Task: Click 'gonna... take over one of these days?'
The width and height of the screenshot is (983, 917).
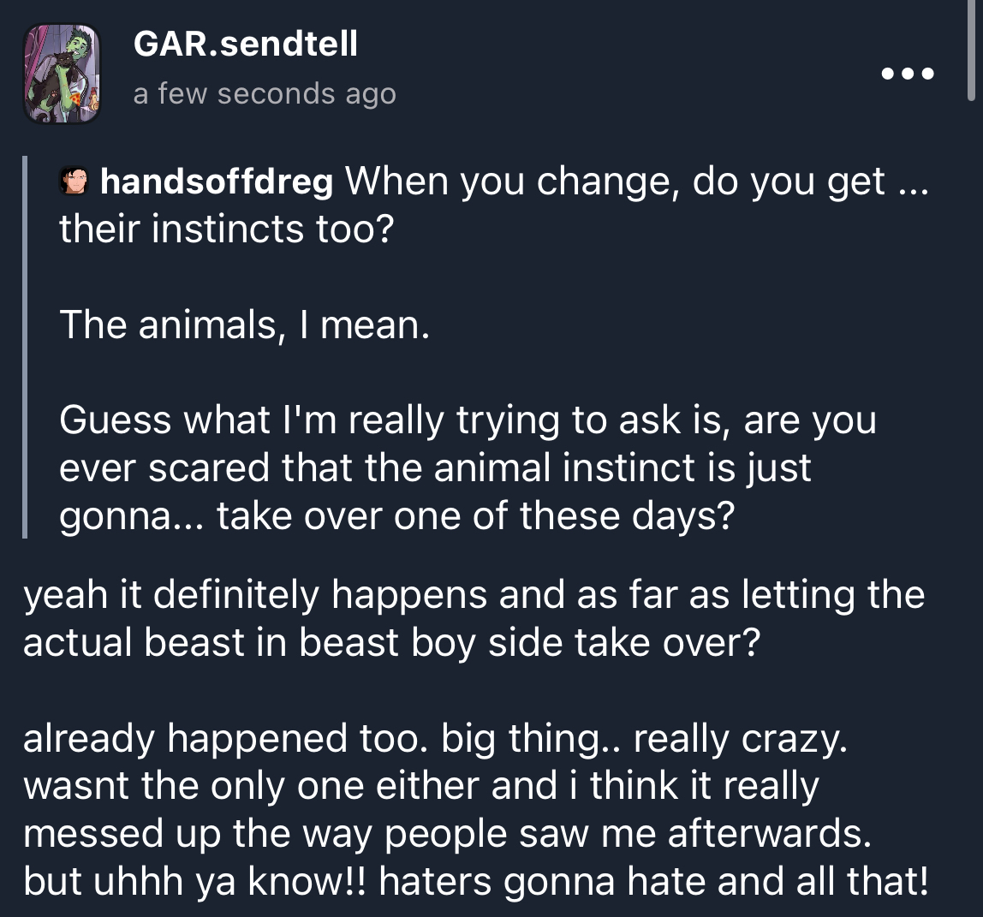Action: [396, 517]
